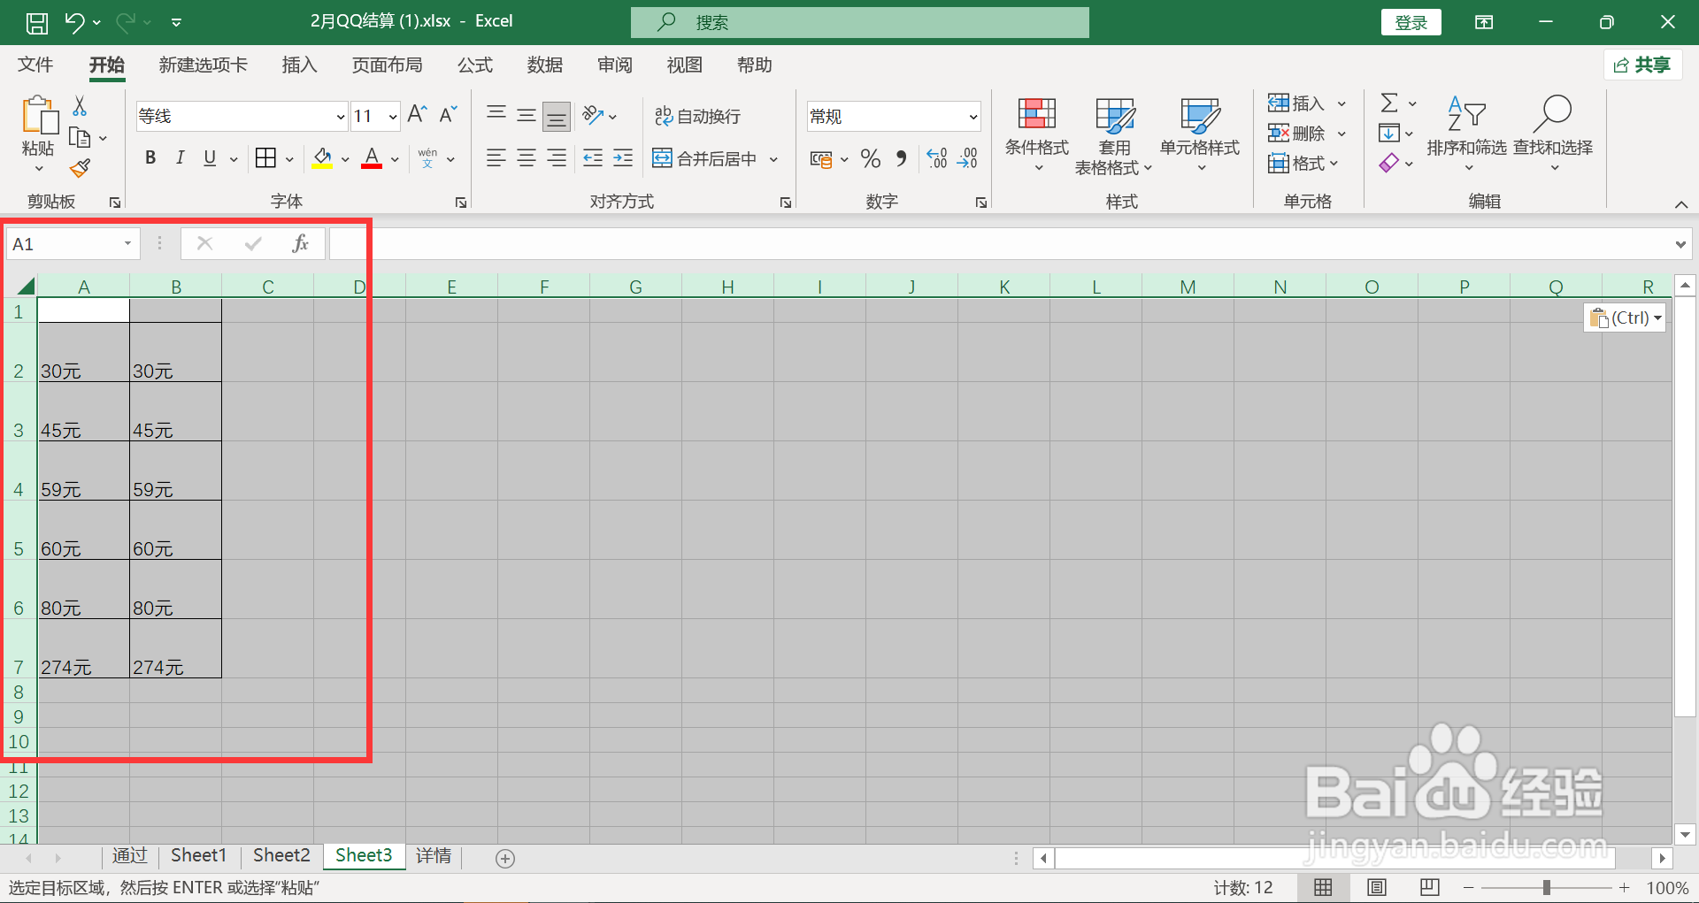Image resolution: width=1699 pixels, height=903 pixels.
Task: Select cell A7 containing 274元
Action: [x=83, y=648]
